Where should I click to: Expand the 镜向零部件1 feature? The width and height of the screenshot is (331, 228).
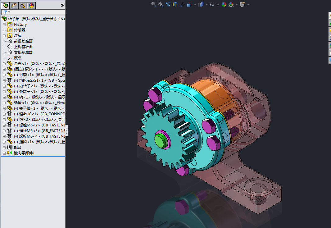[x=4, y=153]
